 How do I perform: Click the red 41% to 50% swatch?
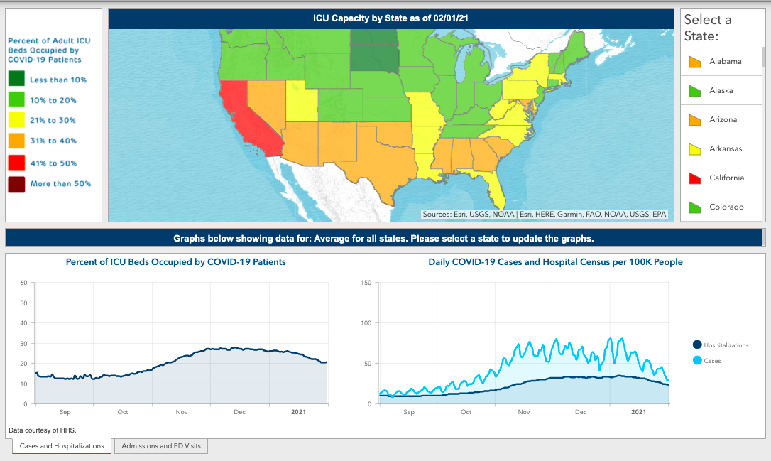coord(16,163)
